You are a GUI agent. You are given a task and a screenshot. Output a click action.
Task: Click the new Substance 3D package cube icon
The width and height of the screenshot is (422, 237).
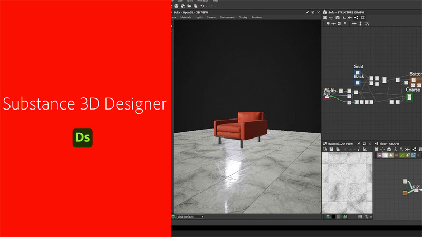[176, 6]
